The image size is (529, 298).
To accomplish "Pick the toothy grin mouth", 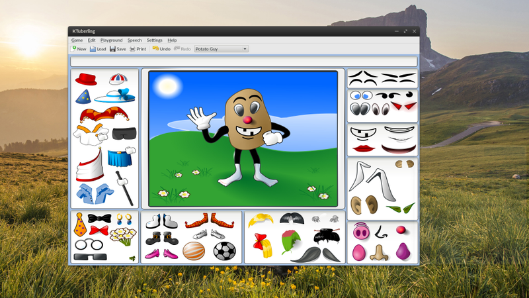I will click(363, 134).
